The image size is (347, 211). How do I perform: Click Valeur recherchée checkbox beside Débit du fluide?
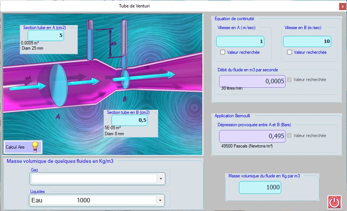click(x=289, y=80)
